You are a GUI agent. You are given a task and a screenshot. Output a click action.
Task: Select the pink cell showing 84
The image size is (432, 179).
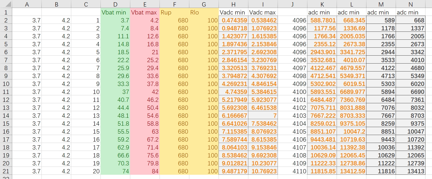tap(145, 171)
